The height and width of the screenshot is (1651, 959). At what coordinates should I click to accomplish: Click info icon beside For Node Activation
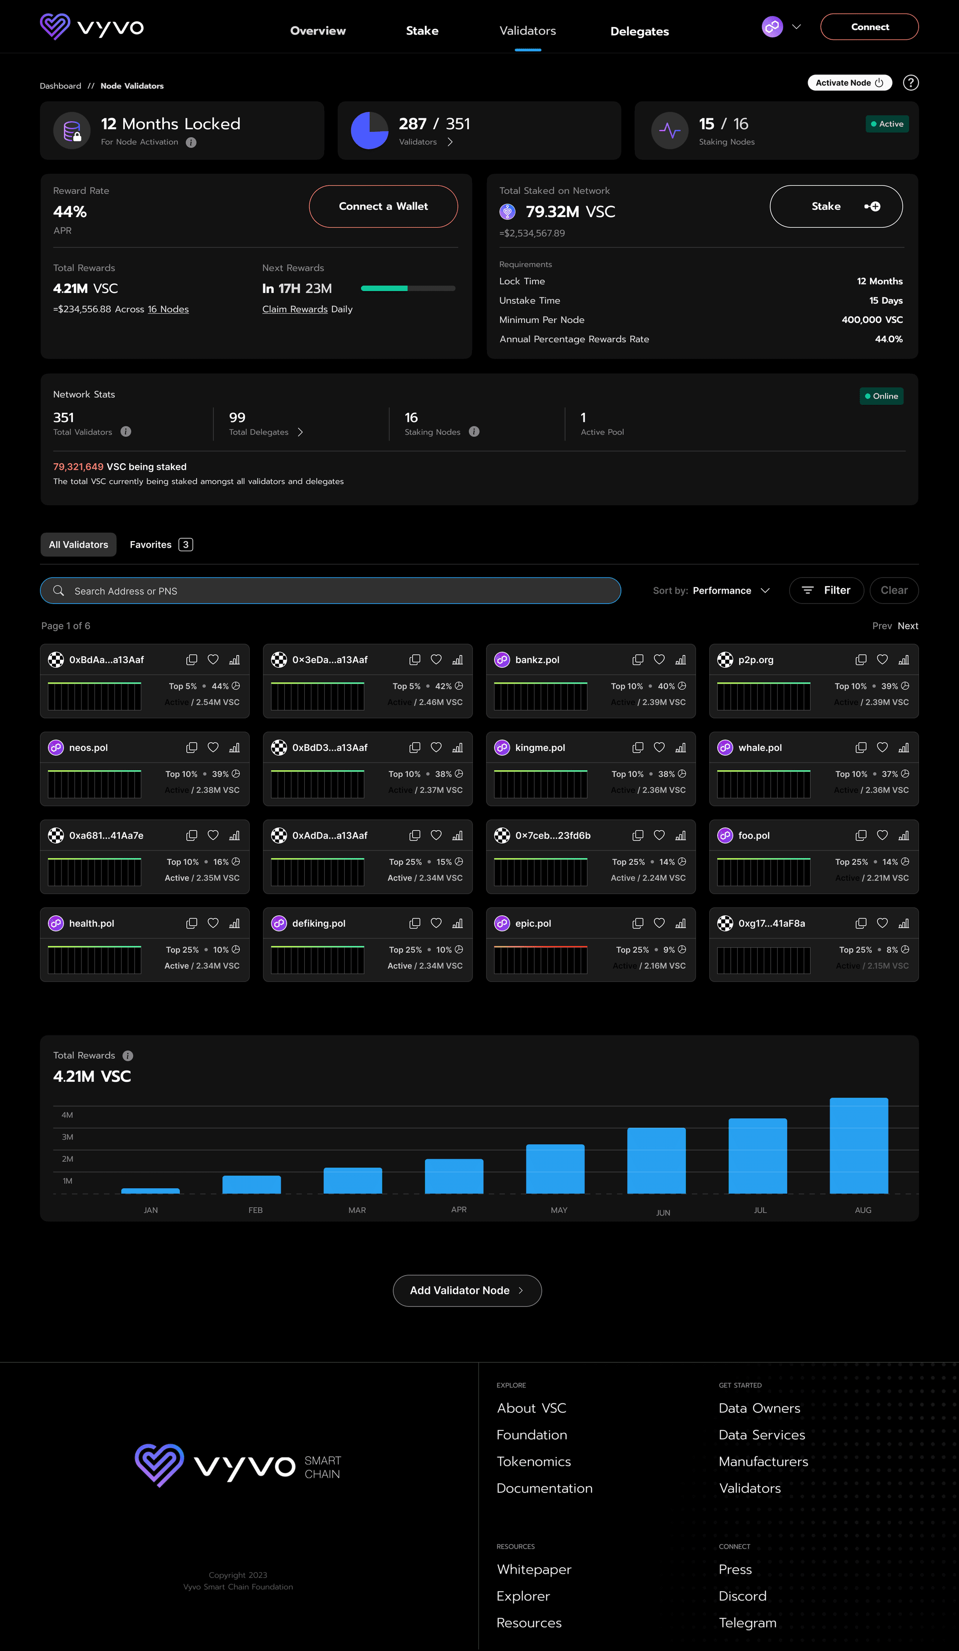point(191,142)
